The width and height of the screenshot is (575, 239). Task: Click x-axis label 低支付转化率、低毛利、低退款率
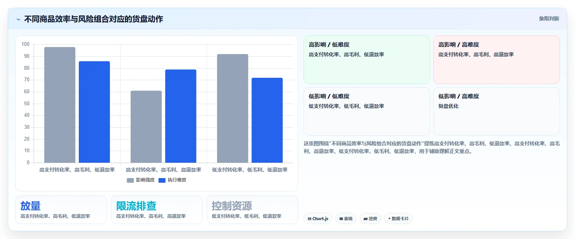(250, 170)
